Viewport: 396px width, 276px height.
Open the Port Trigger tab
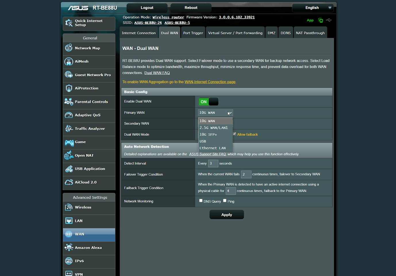click(193, 33)
